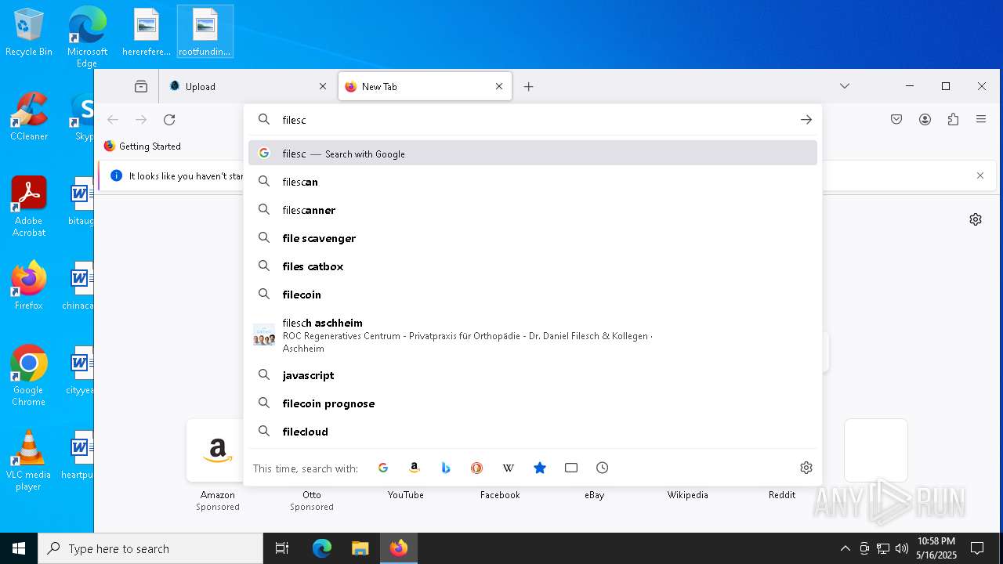
Task: Select 'filesc — Search with Google' suggestion
Action: pyautogui.click(x=533, y=154)
